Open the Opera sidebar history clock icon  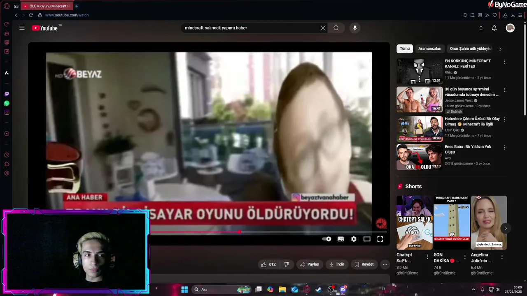[7, 155]
